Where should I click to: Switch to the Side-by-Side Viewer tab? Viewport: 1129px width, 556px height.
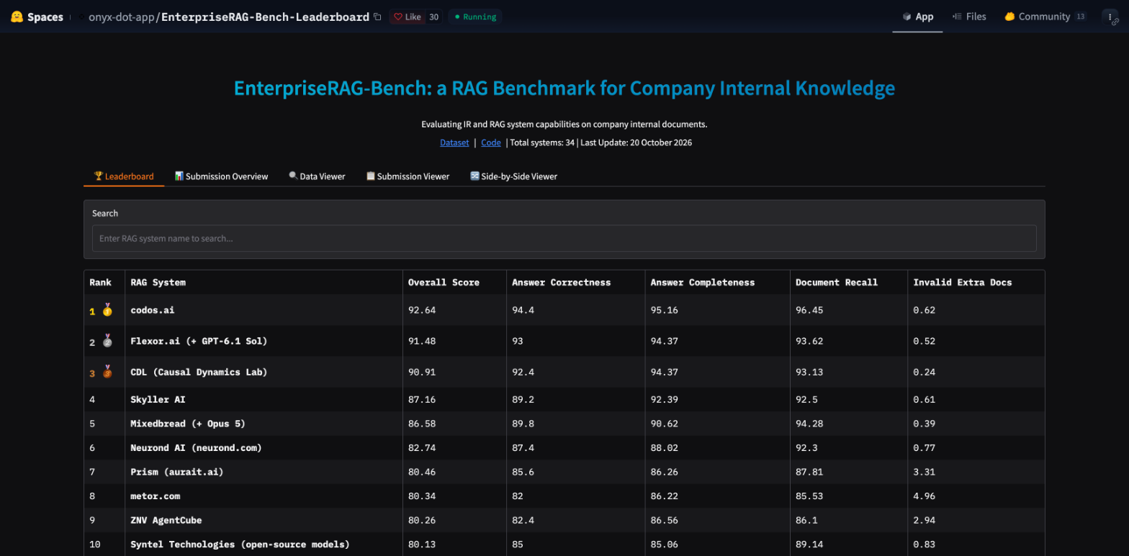(x=513, y=176)
